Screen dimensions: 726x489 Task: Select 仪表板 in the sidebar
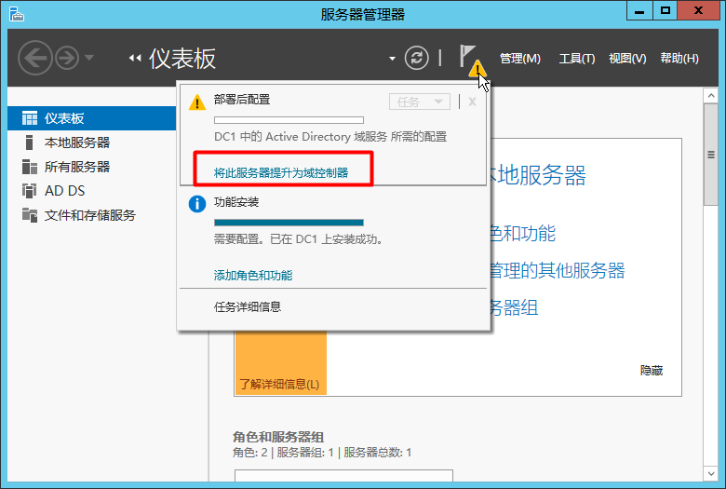pyautogui.click(x=91, y=118)
